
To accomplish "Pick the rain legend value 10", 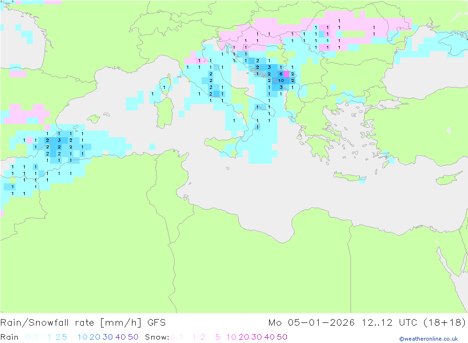I will [82, 337].
